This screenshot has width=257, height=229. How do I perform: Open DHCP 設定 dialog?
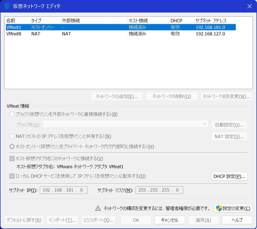pos(229,176)
